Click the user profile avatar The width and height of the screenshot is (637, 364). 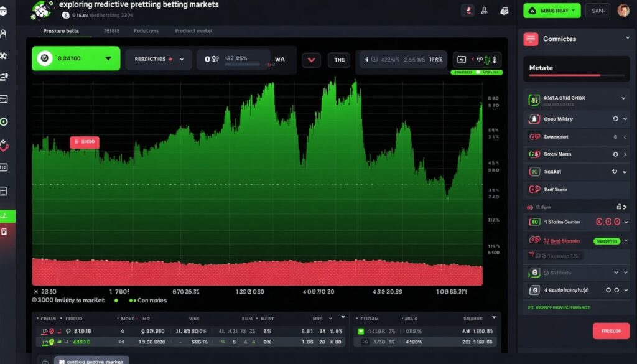coord(623,11)
